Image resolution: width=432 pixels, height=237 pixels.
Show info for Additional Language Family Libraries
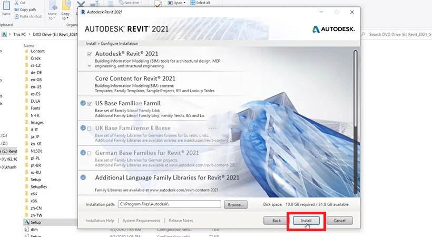click(83, 177)
